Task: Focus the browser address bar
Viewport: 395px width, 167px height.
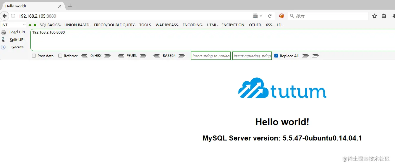Action: pyautogui.click(x=133, y=16)
